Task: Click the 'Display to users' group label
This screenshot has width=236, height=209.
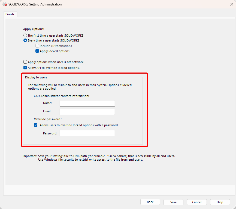Action: (x=36, y=77)
